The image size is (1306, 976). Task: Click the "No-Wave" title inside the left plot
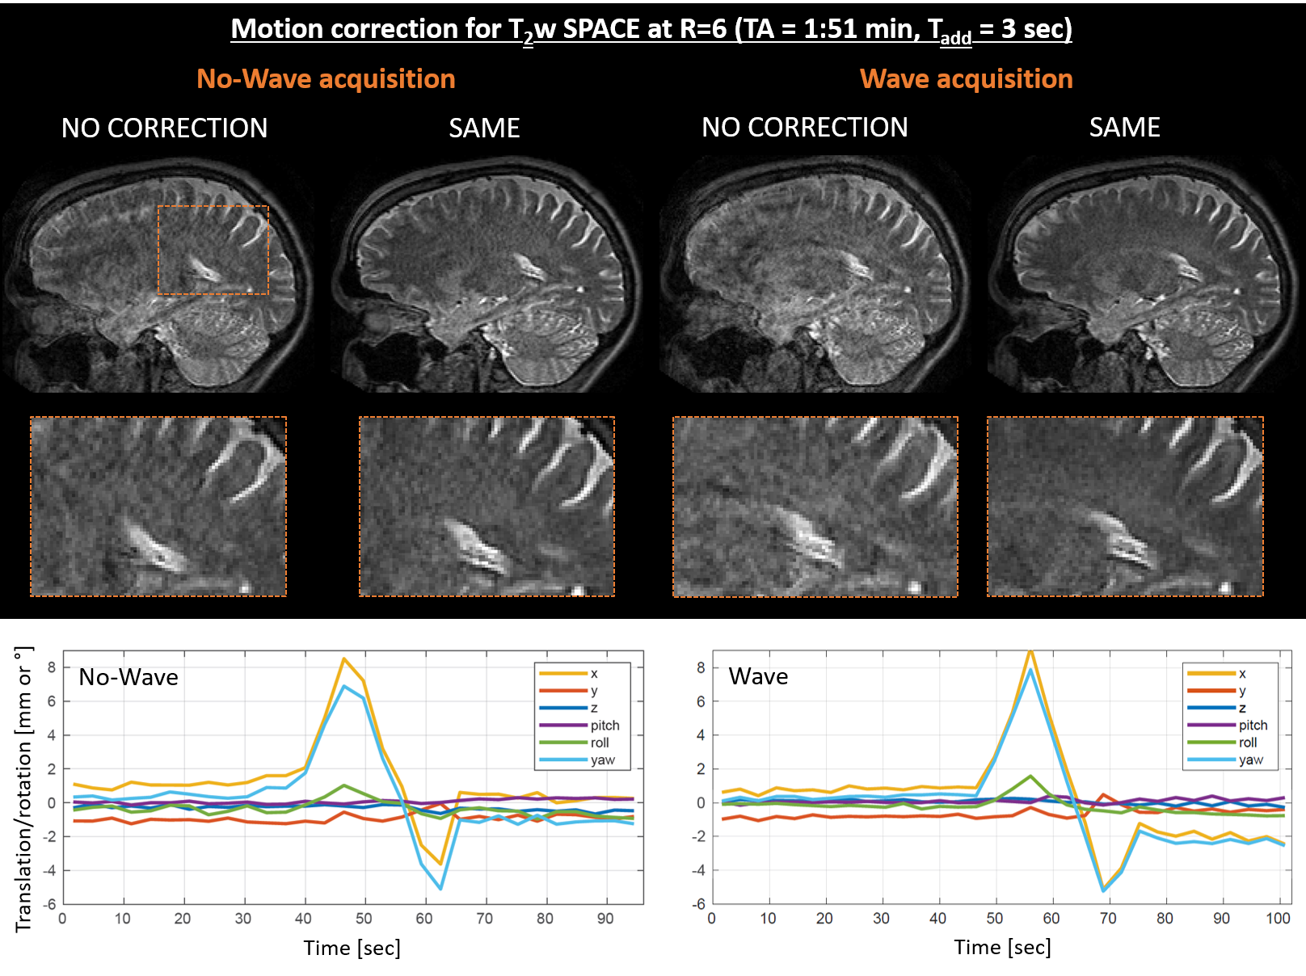(x=128, y=677)
